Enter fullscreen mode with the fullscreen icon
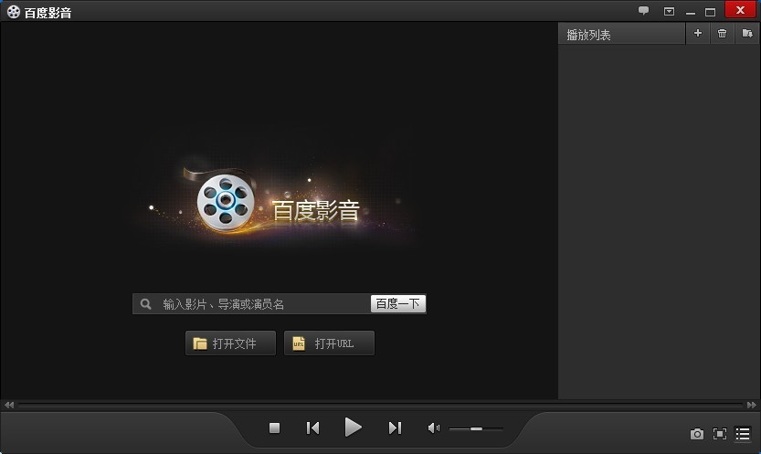Image resolution: width=761 pixels, height=454 pixels. [x=720, y=434]
